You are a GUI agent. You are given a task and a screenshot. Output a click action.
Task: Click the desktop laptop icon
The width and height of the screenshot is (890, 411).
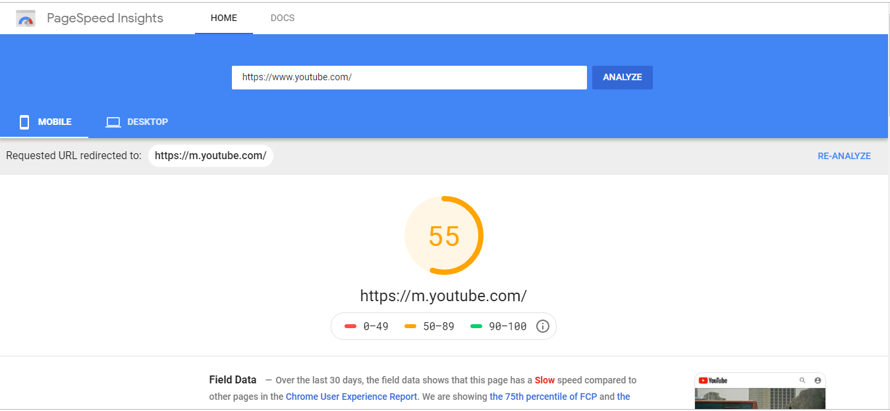pyautogui.click(x=113, y=122)
